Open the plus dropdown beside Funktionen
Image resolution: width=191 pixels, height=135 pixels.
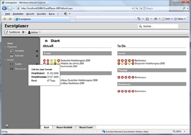click(24, 32)
